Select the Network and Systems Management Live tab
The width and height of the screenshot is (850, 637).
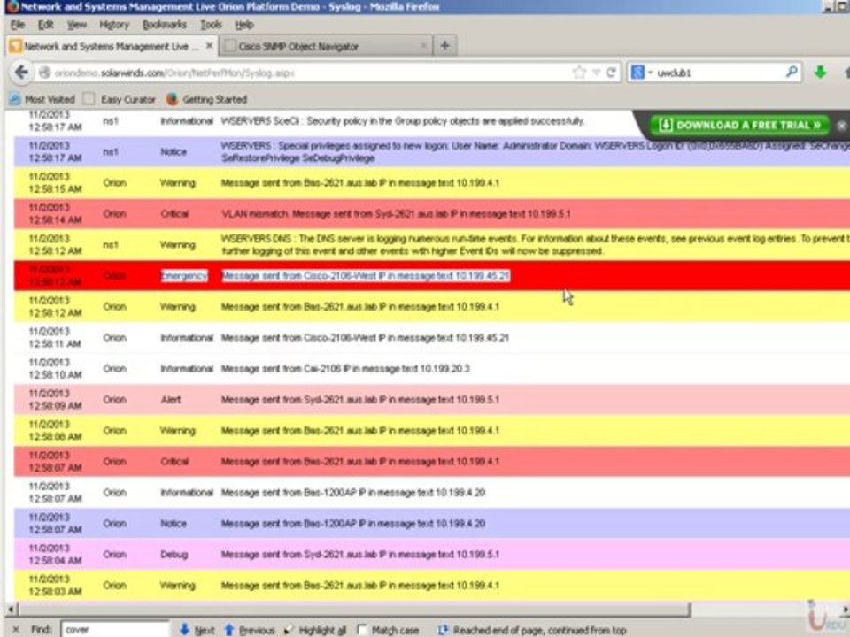point(112,46)
